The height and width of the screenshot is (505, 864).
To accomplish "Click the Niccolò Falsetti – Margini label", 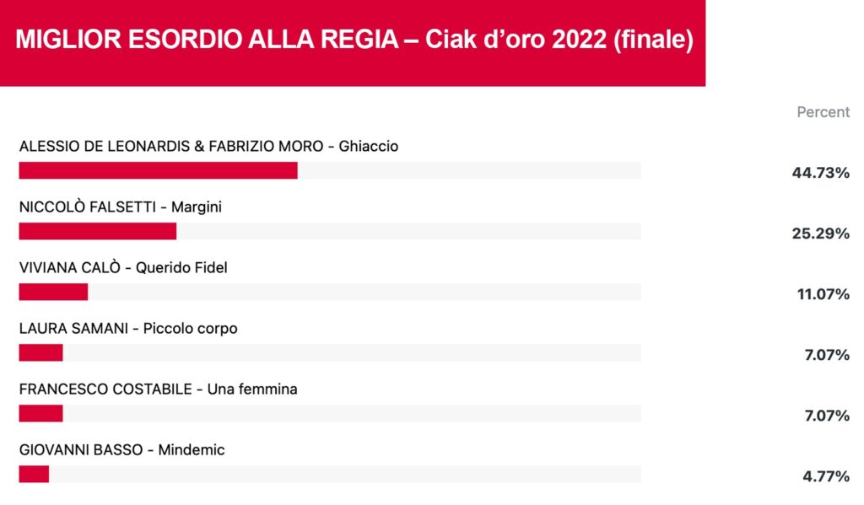I will pos(120,207).
